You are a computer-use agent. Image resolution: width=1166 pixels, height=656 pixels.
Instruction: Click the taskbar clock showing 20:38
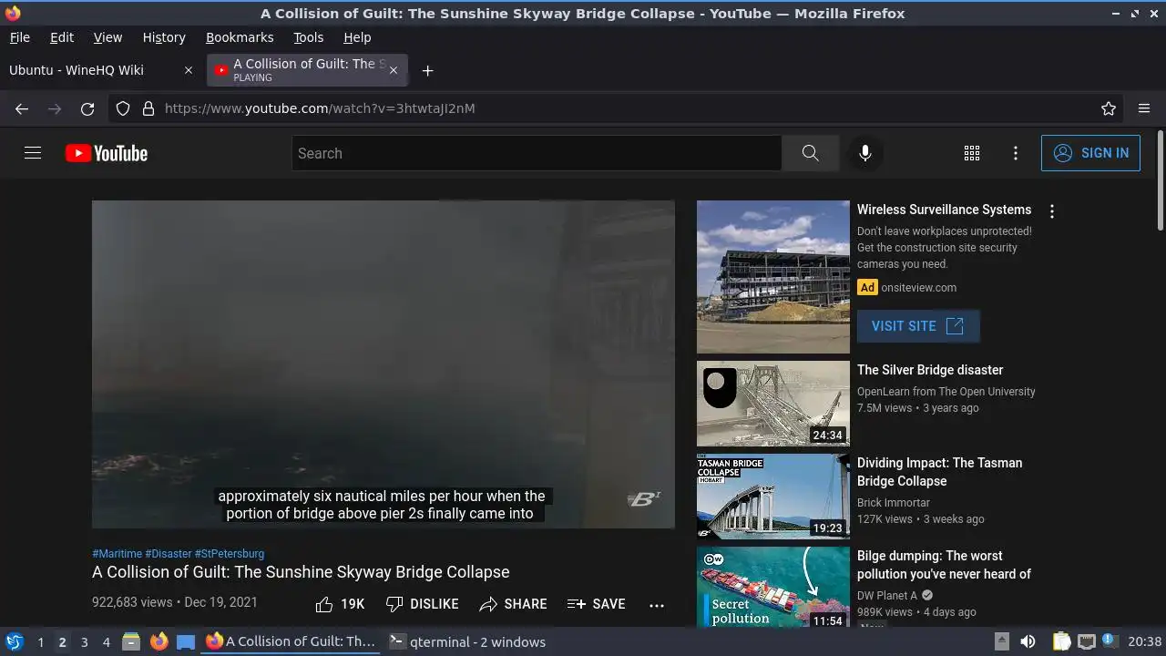click(1144, 641)
